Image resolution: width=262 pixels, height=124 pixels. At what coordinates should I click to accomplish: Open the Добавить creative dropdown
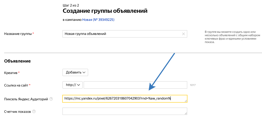[75, 72]
